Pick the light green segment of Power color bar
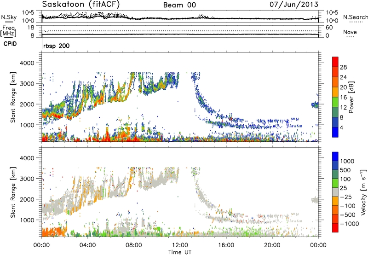The width and height of the screenshot is (368, 255). tap(335, 102)
